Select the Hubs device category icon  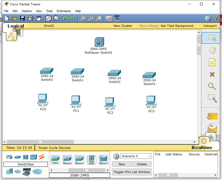coord(25,157)
